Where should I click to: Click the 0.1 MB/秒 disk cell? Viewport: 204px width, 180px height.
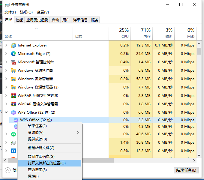[x=163, y=45]
